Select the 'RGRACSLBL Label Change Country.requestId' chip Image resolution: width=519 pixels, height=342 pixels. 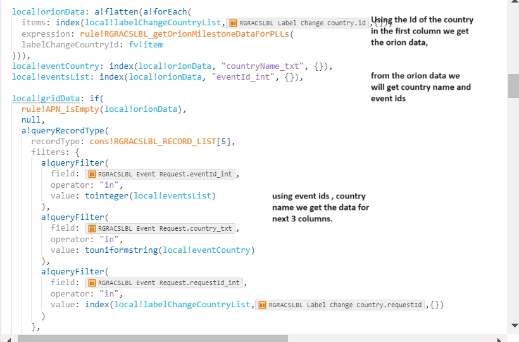point(340,305)
